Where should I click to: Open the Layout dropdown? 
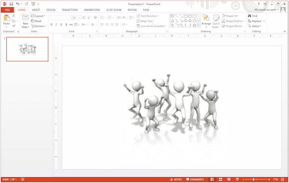[38, 16]
